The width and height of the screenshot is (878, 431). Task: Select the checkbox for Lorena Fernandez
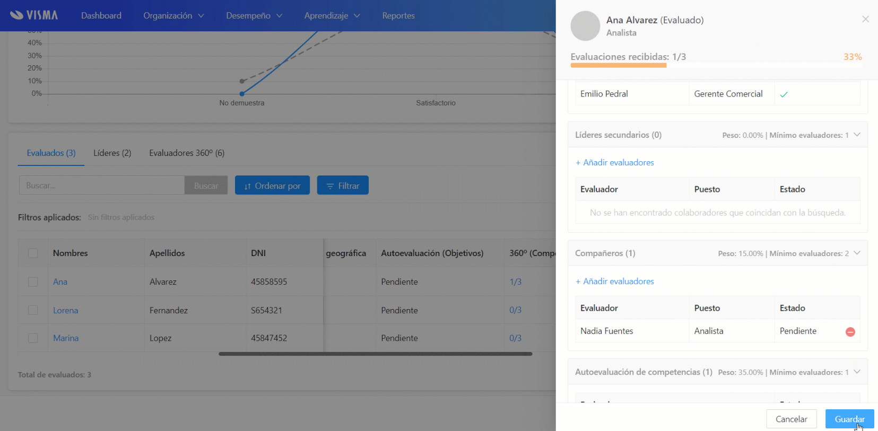click(33, 310)
